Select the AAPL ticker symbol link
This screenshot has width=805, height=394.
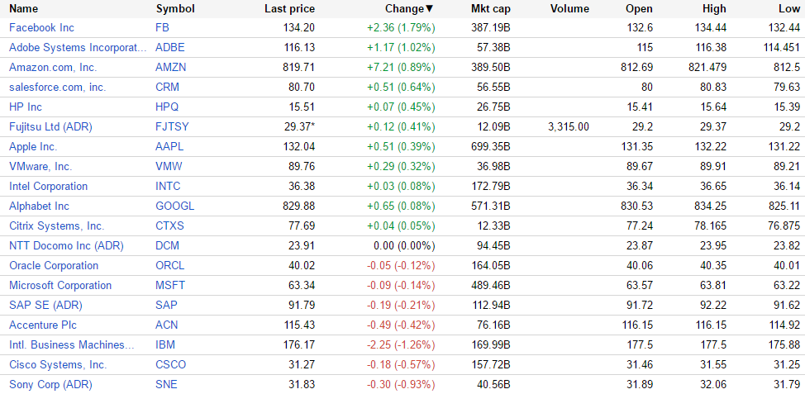tap(169, 147)
